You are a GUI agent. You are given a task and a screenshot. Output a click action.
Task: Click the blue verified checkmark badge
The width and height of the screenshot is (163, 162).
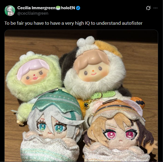point(78,8)
